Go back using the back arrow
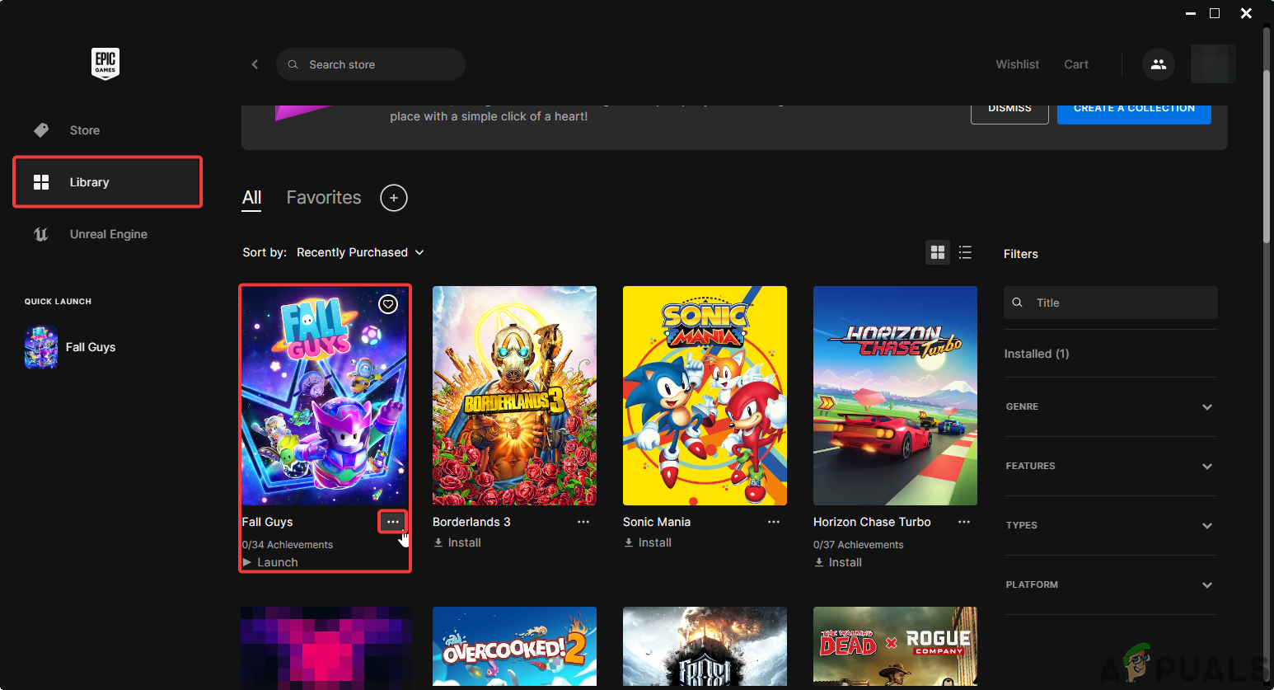The image size is (1274, 690). [x=255, y=64]
